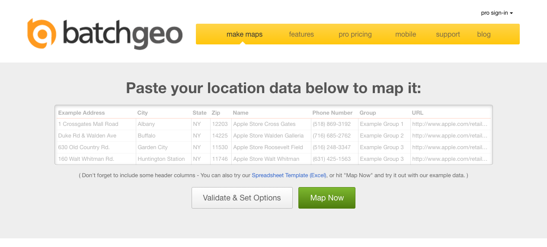
Task: Go to pro pricing page
Action: [355, 34]
